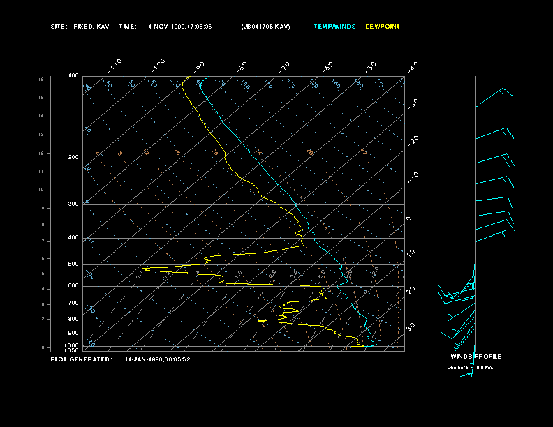Click the -40 temperature label at the top-right corner
The height and width of the screenshot is (427, 553).
tap(413, 67)
